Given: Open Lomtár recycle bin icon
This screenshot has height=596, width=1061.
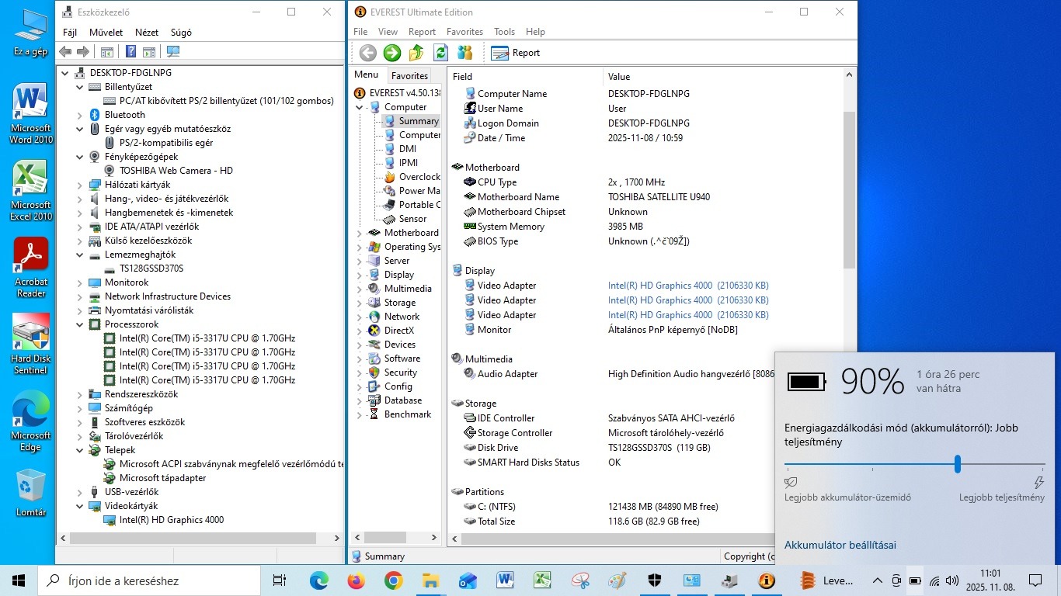Looking at the screenshot, I should [31, 494].
